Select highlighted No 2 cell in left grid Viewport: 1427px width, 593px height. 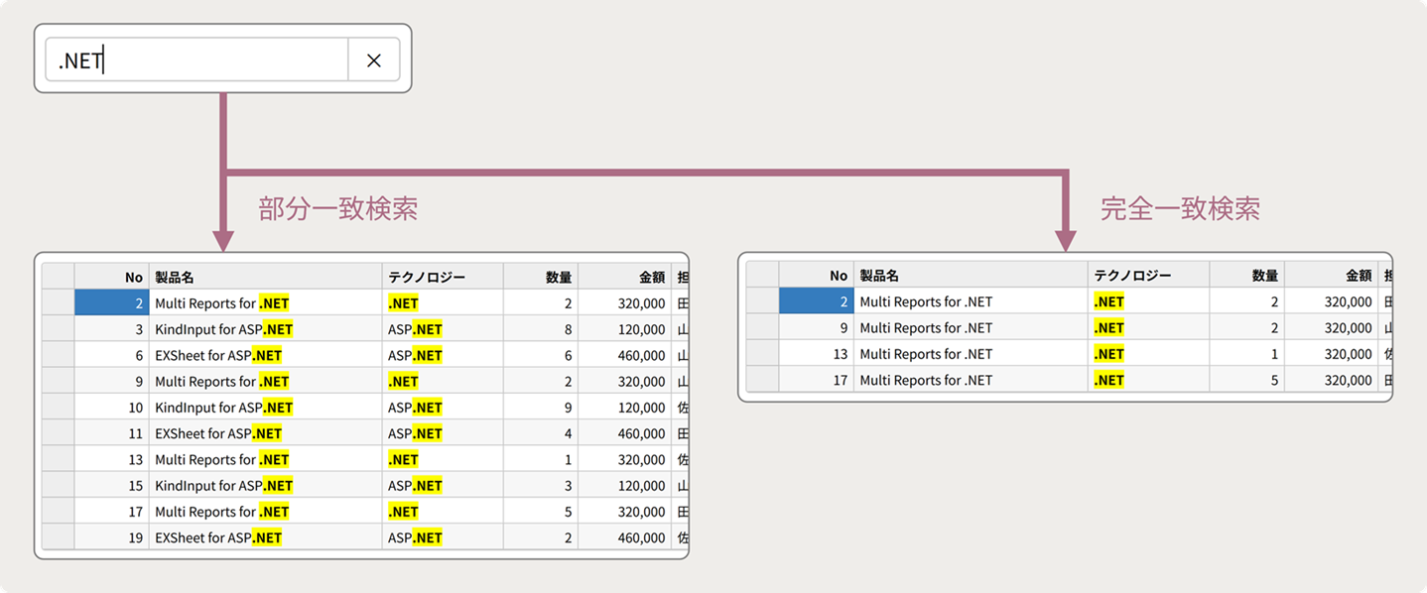pyautogui.click(x=111, y=303)
